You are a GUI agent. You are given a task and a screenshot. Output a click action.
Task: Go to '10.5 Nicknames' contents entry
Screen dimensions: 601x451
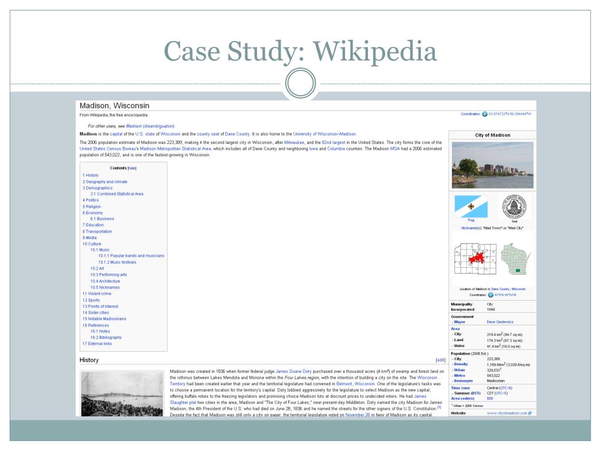[106, 288]
